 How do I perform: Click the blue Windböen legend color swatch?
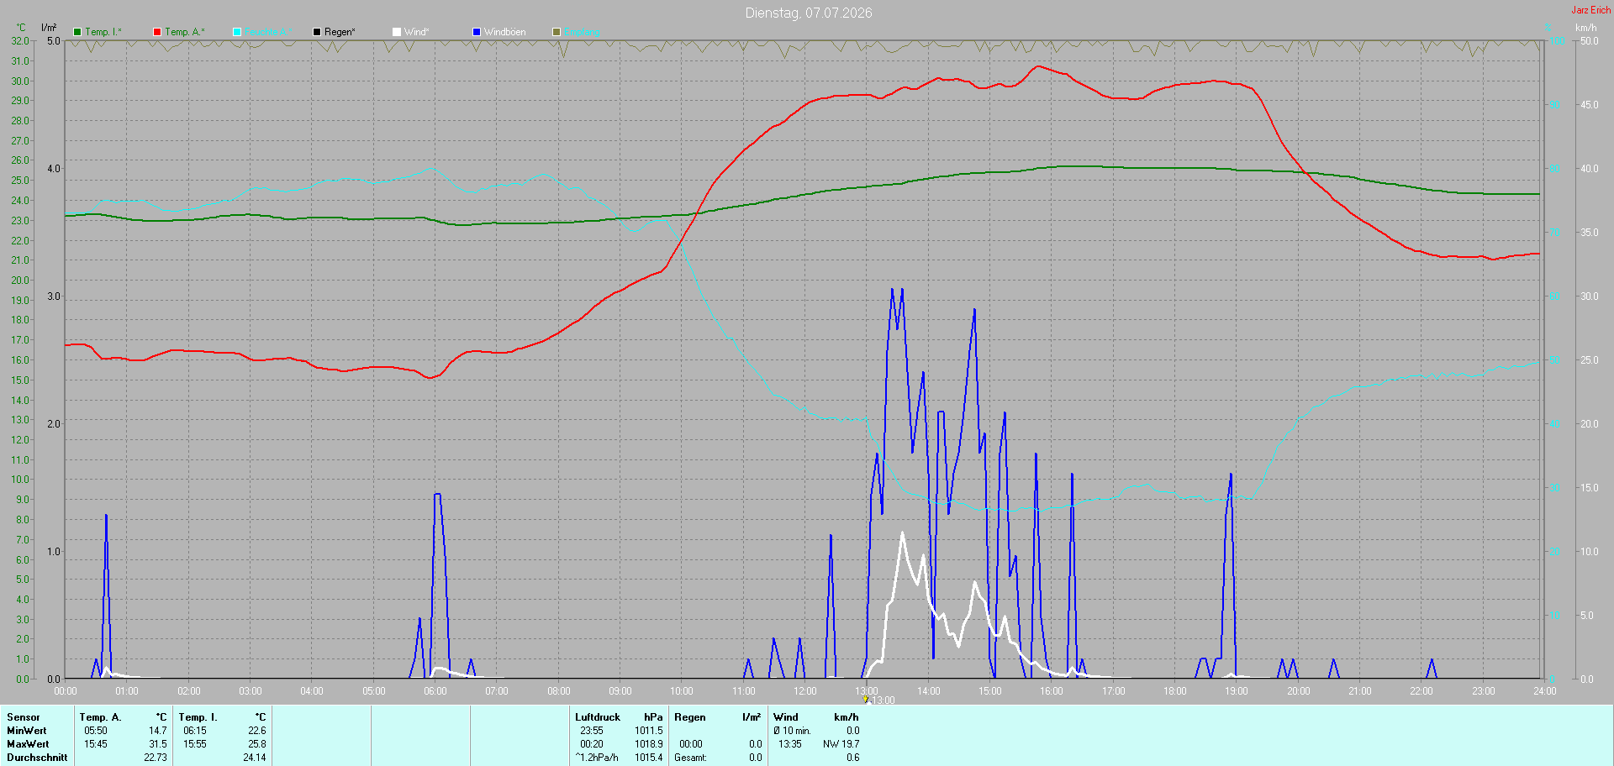(x=477, y=32)
